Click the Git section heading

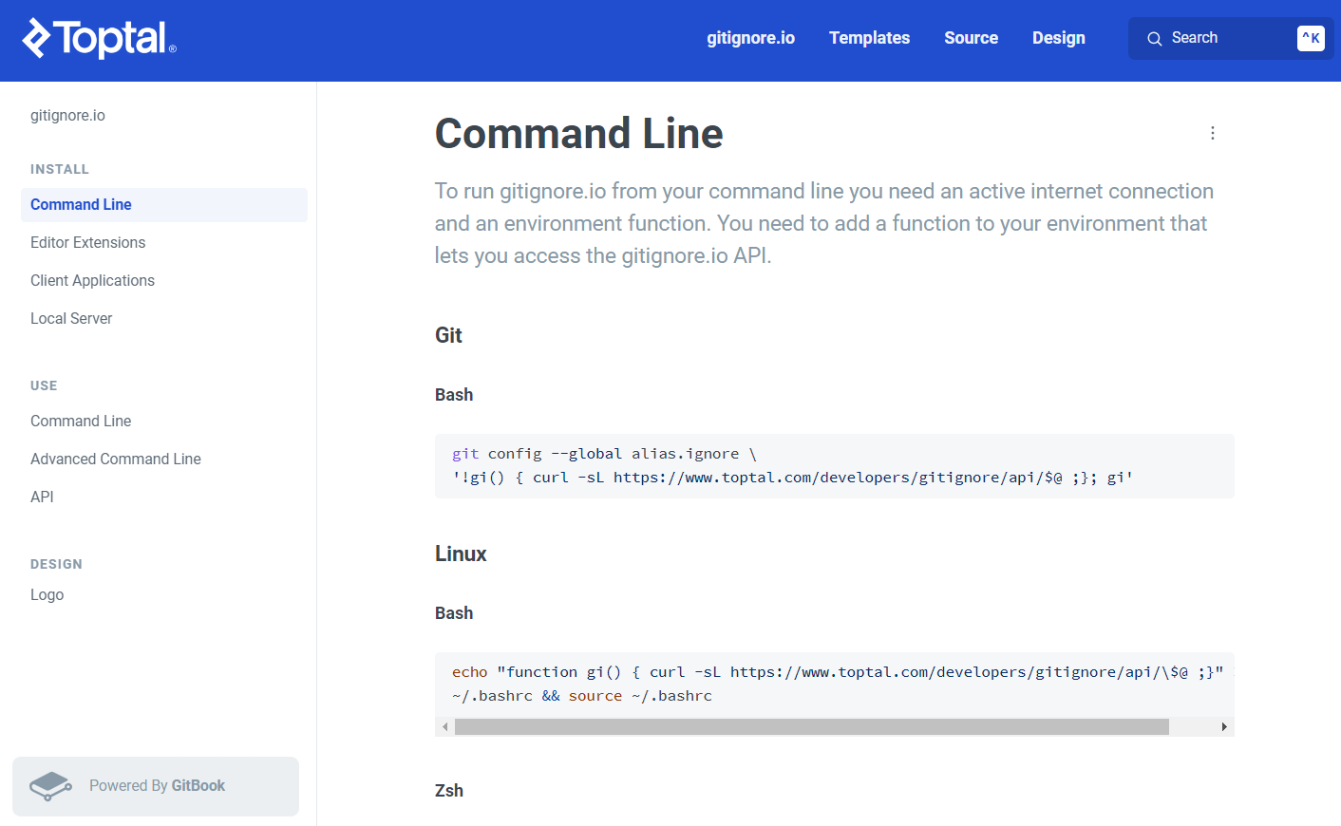tap(448, 335)
